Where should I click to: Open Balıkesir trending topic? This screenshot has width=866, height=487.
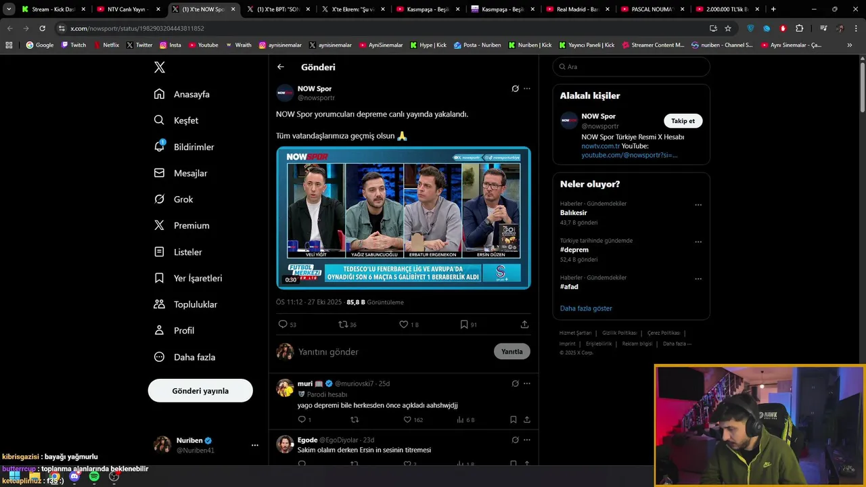(x=574, y=213)
